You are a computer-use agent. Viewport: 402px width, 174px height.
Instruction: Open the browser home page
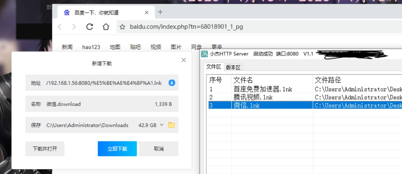point(106,27)
